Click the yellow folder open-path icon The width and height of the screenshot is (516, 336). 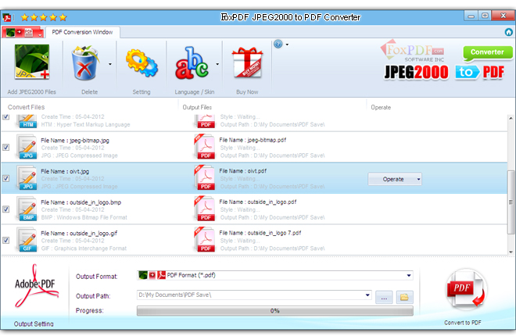pos(404,297)
